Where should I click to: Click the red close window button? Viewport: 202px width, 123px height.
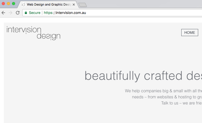click(4, 4)
